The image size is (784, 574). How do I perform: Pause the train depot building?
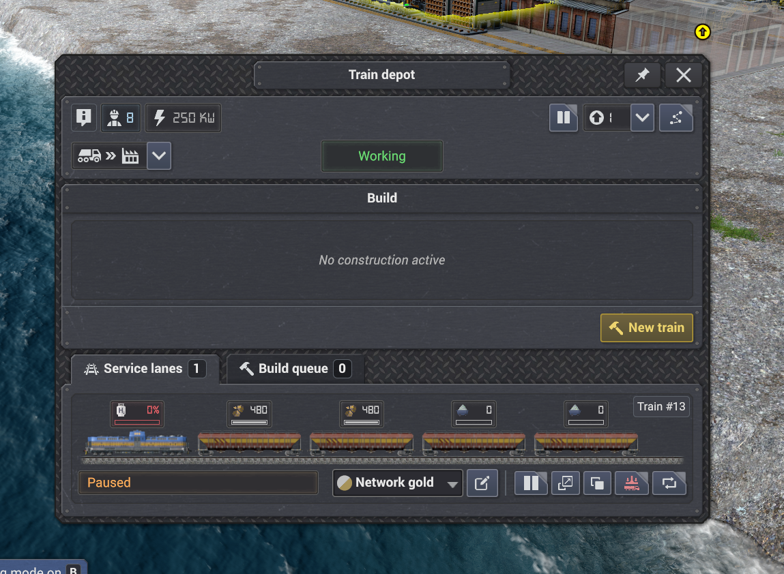tap(564, 118)
